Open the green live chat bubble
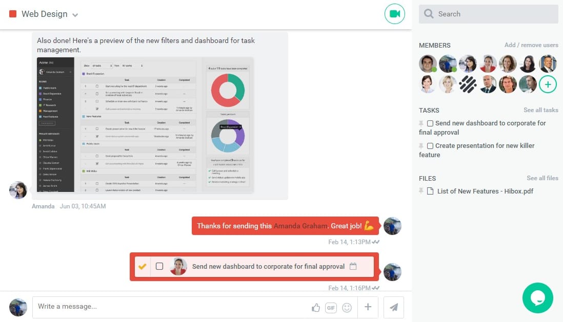This screenshot has width=563, height=322. (537, 298)
